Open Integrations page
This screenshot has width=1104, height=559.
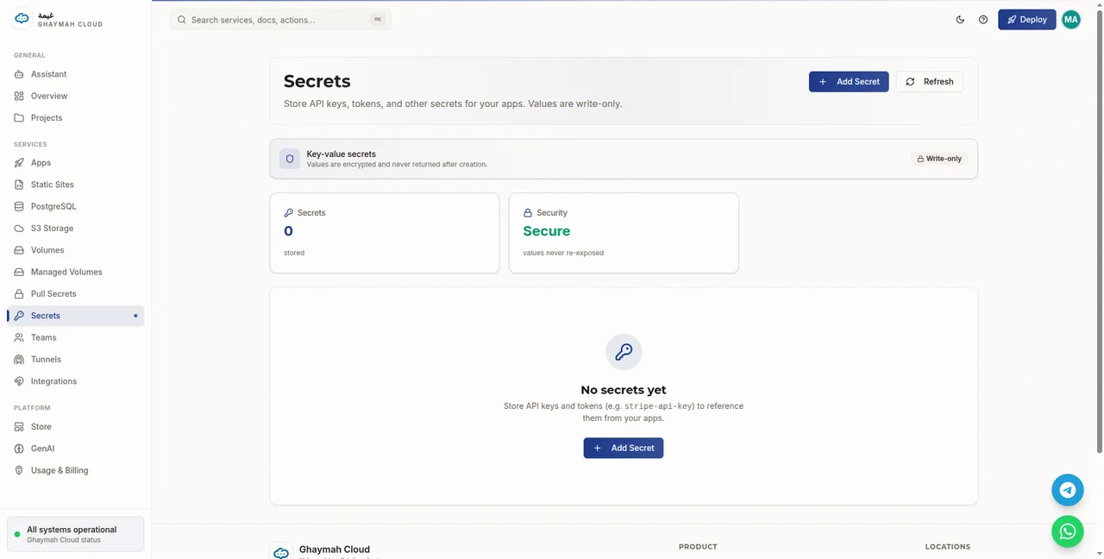click(x=76, y=381)
